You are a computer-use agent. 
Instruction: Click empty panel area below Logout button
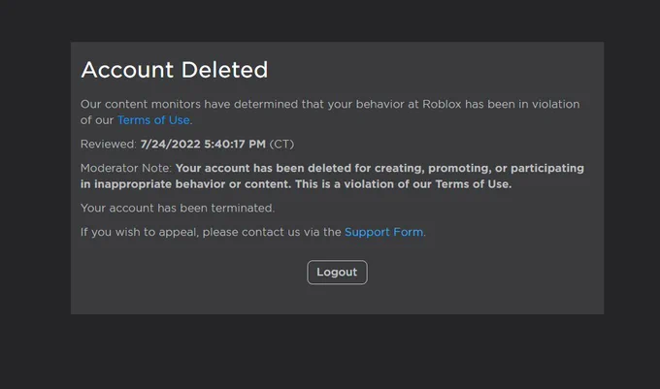tap(337, 300)
